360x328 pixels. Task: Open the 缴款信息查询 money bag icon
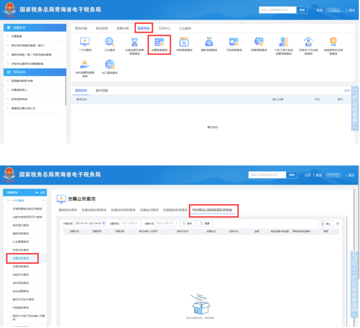[209, 43]
